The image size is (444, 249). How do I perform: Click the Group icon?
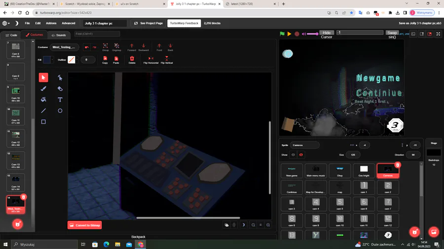tap(106, 47)
